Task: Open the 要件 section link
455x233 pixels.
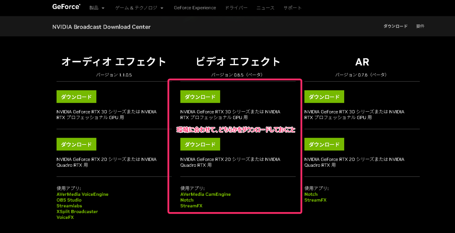Action: pos(420,26)
